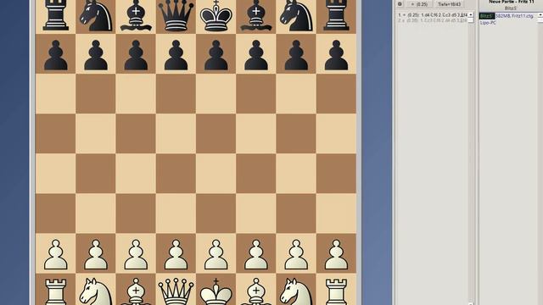Click the Lipo-PC player name text
The height and width of the screenshot is (305, 543).
[x=488, y=23]
